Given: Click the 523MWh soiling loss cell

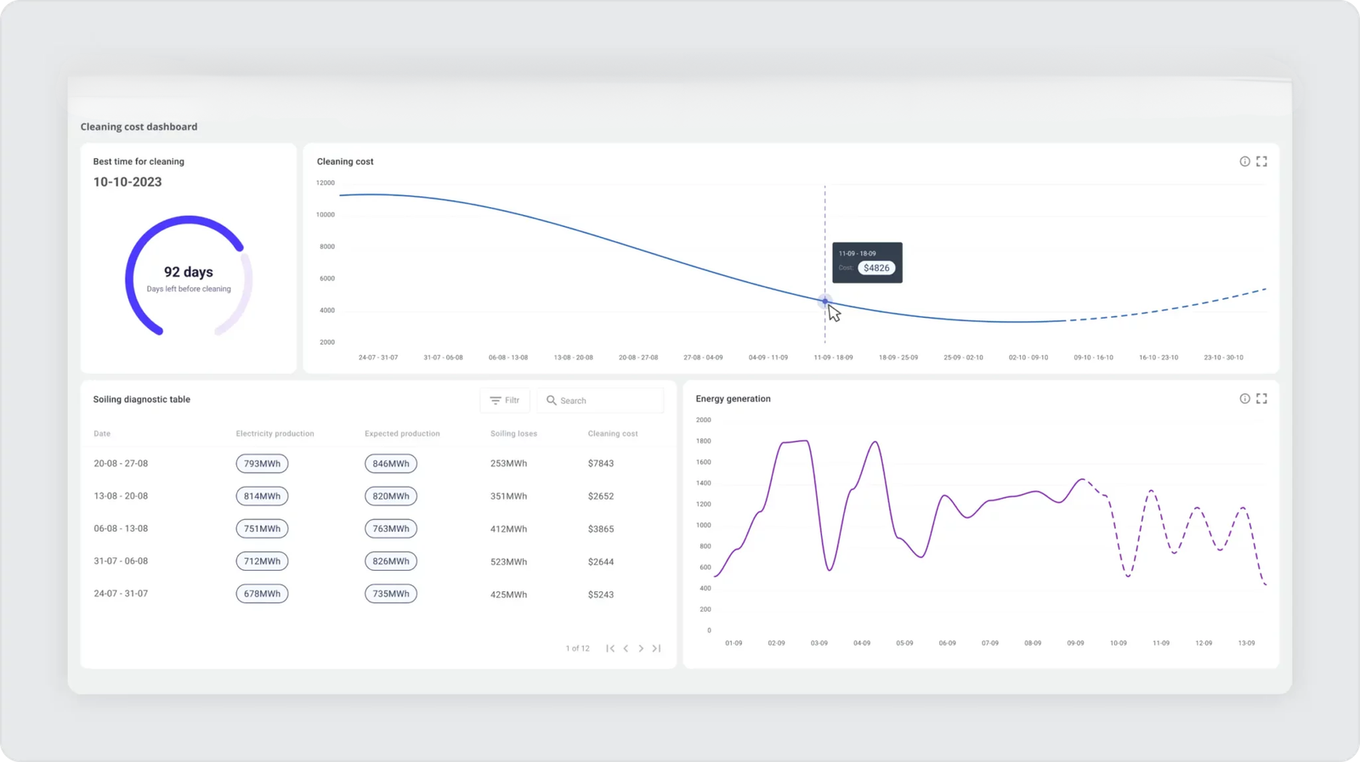Looking at the screenshot, I should [508, 562].
